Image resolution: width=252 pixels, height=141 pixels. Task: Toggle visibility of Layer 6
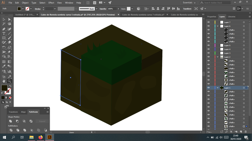pos(208,26)
